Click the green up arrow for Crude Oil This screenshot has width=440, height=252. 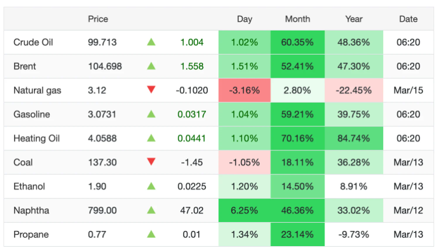coord(151,42)
